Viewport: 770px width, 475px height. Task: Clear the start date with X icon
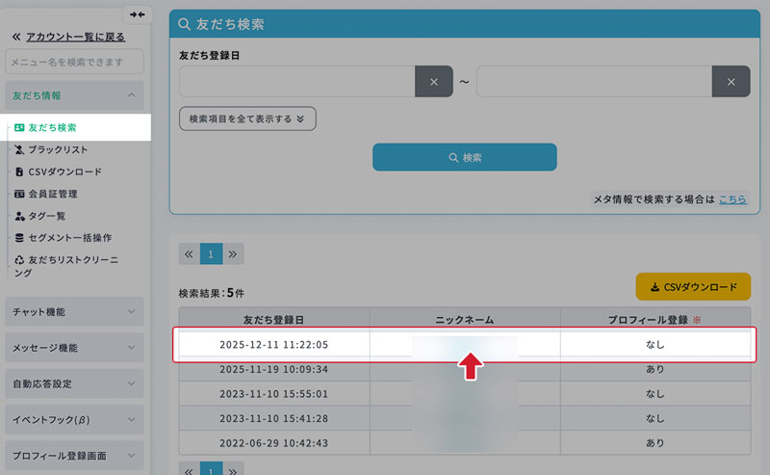(433, 82)
